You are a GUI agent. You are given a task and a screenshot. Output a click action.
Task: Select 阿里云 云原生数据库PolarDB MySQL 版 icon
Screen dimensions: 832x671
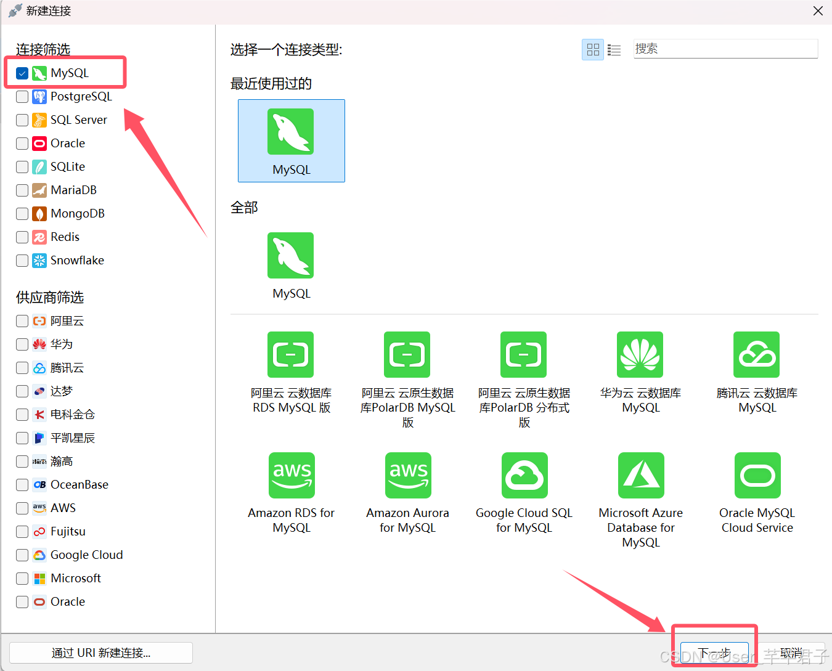(x=407, y=354)
